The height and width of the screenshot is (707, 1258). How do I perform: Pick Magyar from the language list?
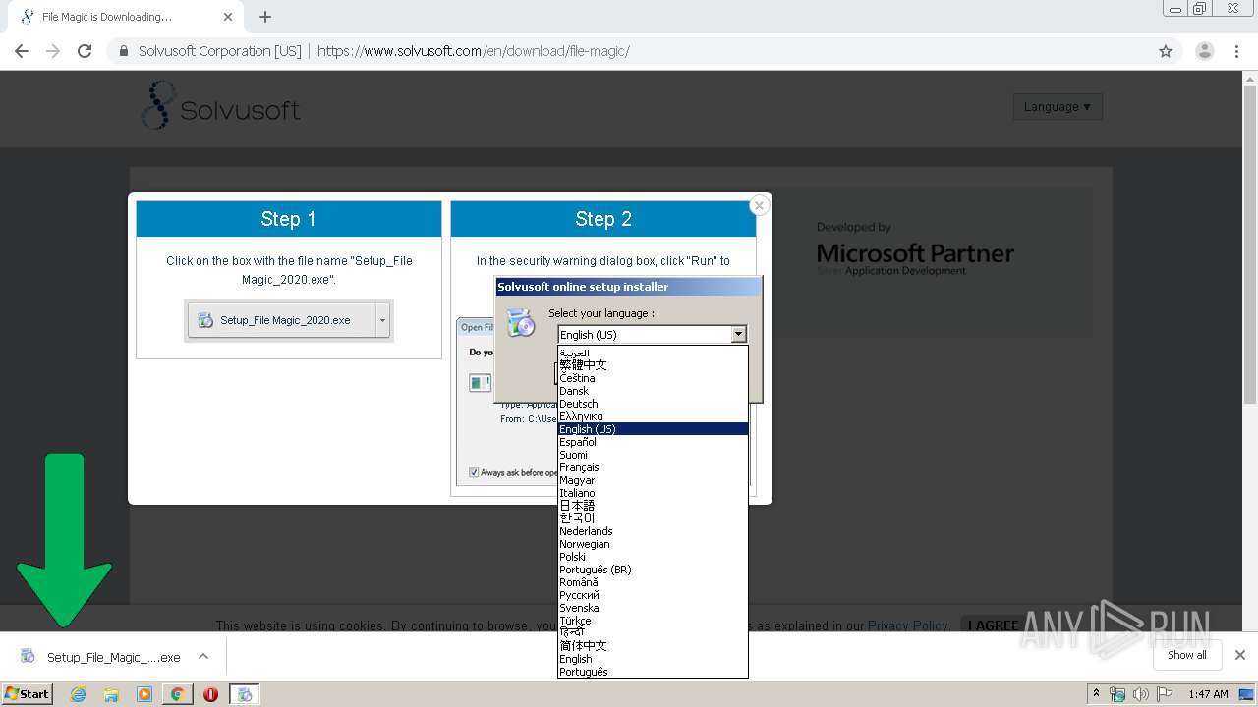coord(653,480)
